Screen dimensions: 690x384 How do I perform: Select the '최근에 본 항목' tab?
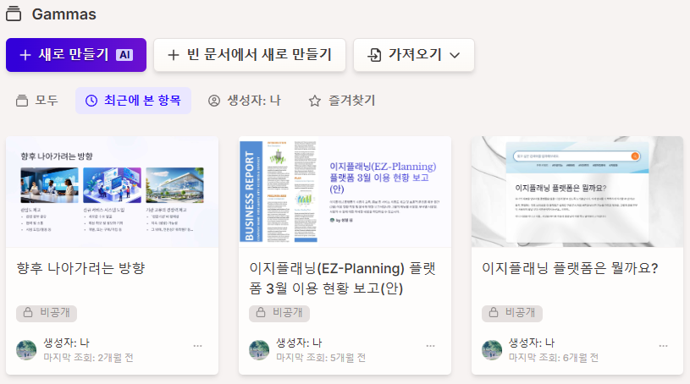pos(133,101)
